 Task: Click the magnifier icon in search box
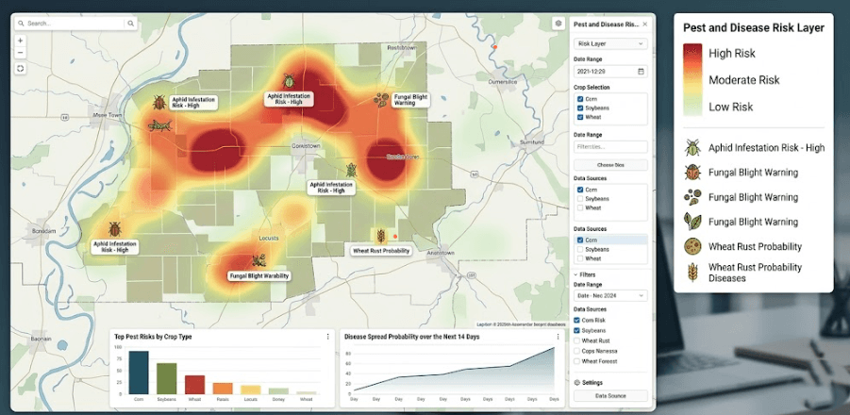[130, 24]
